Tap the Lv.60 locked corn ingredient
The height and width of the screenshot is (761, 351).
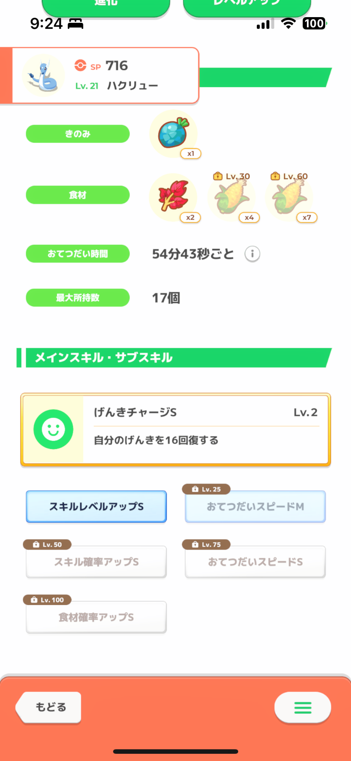[289, 197]
